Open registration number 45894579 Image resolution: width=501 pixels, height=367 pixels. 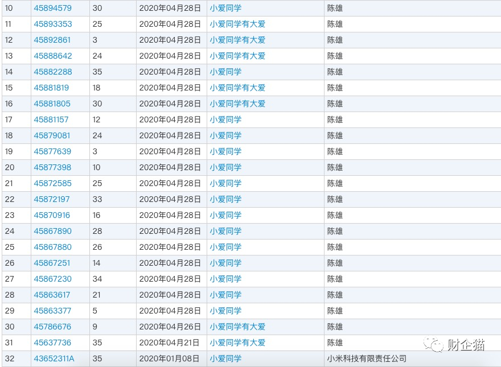click(x=53, y=8)
